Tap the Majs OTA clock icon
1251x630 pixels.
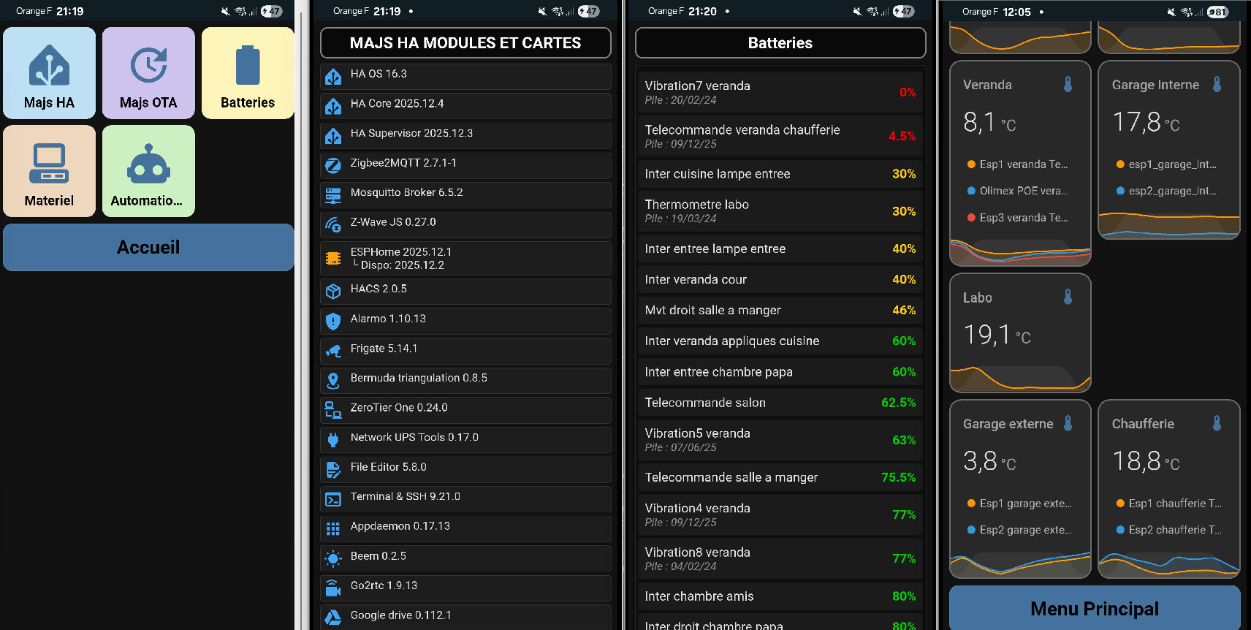tap(149, 65)
